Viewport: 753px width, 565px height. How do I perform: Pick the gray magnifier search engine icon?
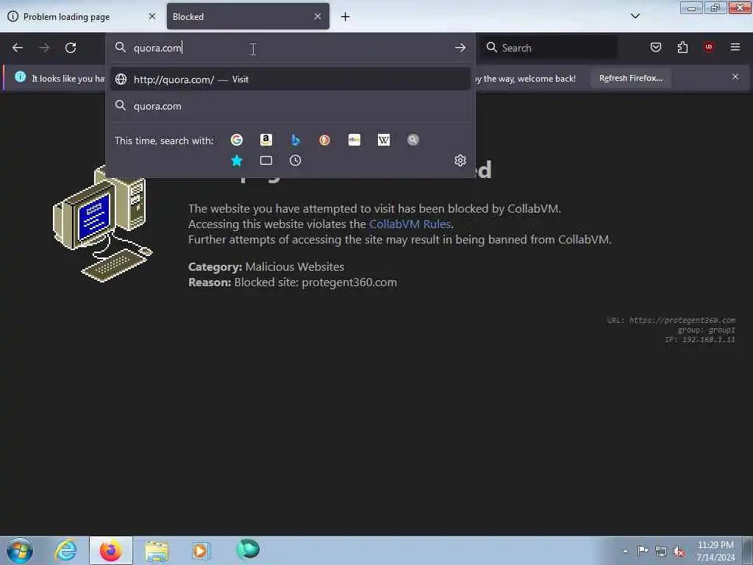coord(413,140)
